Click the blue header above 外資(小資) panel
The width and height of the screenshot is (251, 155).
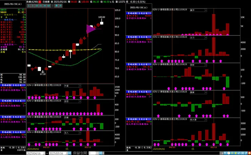point(13,85)
